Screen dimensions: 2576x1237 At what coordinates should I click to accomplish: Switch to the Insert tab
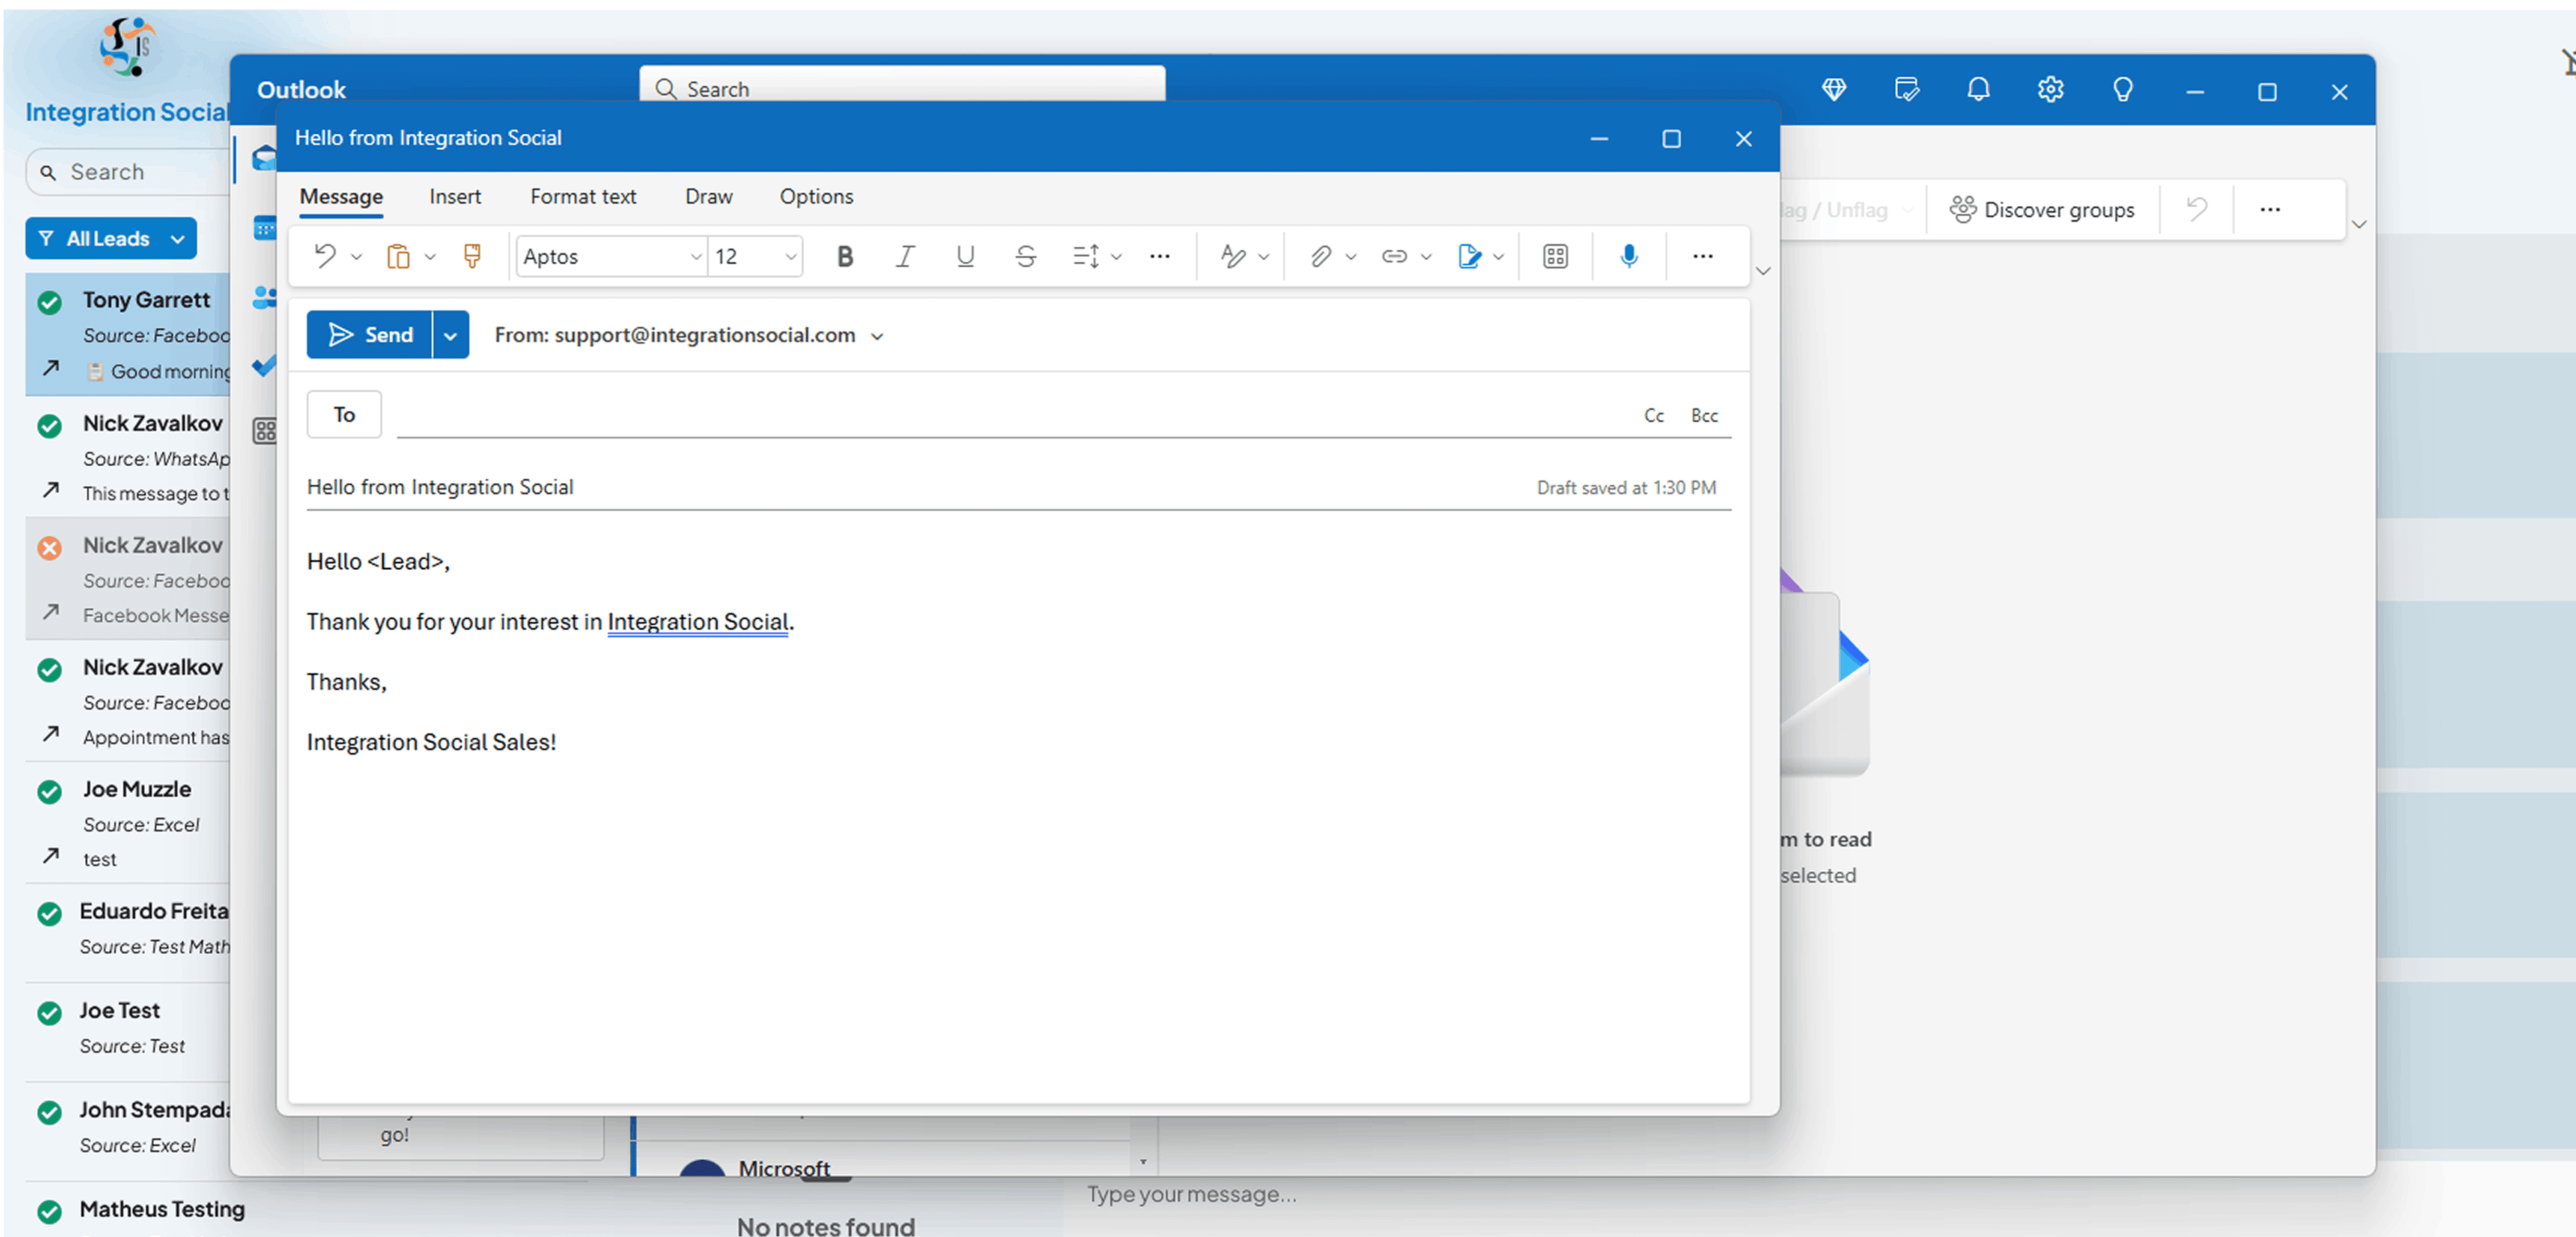pyautogui.click(x=455, y=196)
